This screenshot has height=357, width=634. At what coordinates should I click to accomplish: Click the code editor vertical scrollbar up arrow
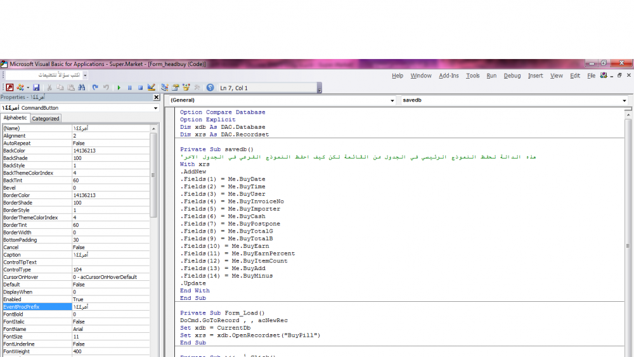(x=628, y=115)
